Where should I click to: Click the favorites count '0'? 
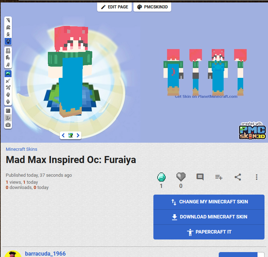coord(181,186)
